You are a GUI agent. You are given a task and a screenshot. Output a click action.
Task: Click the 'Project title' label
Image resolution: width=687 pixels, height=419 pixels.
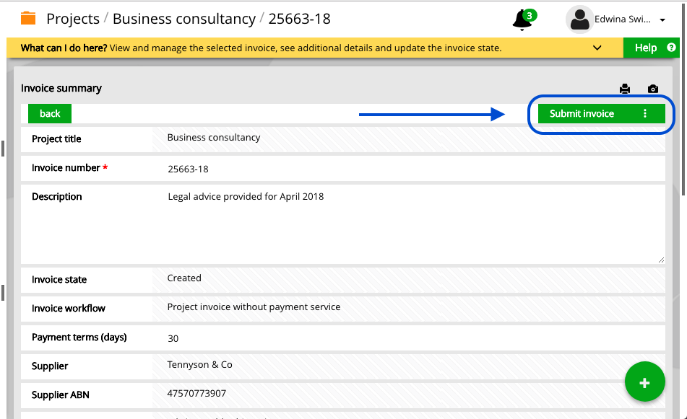(56, 139)
